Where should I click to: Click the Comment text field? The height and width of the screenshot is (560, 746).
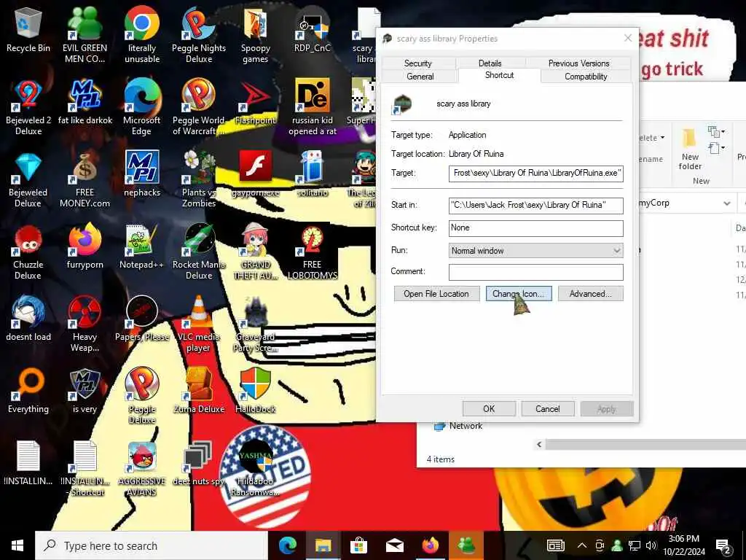[x=535, y=272]
